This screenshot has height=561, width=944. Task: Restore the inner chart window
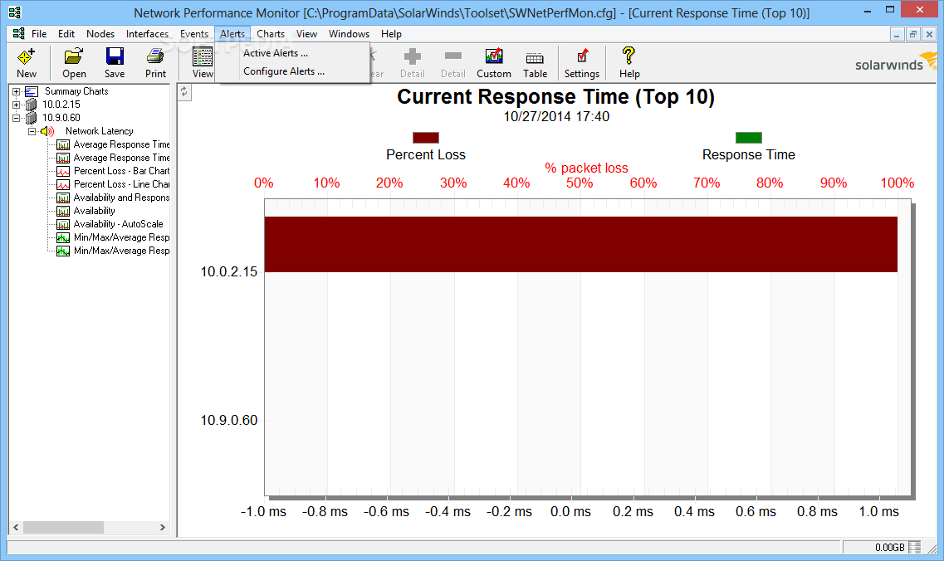(912, 34)
